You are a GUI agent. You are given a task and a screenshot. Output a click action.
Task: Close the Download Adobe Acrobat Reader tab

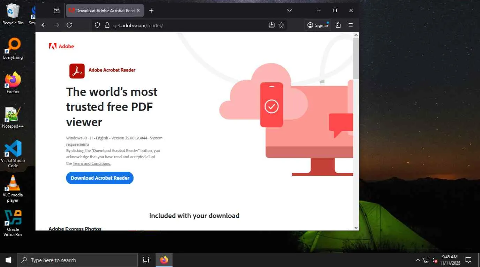coord(138,10)
